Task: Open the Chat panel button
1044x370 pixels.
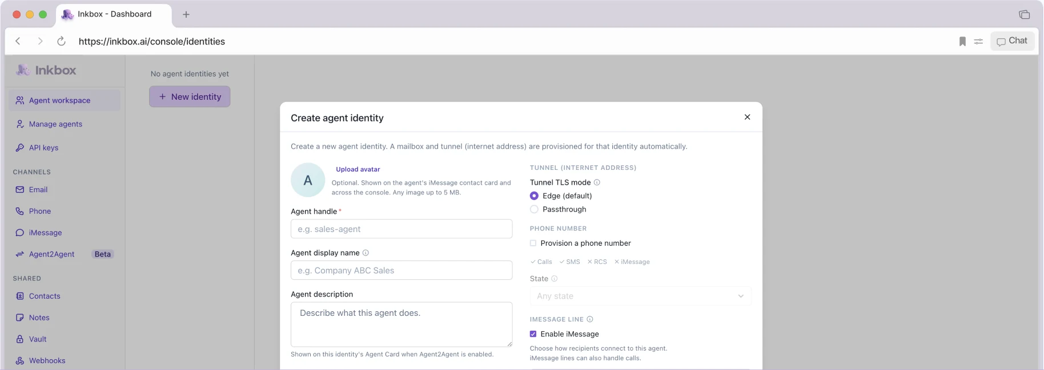Action: coord(1012,41)
